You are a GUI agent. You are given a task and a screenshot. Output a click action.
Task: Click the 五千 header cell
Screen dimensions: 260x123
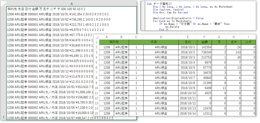coord(234,42)
